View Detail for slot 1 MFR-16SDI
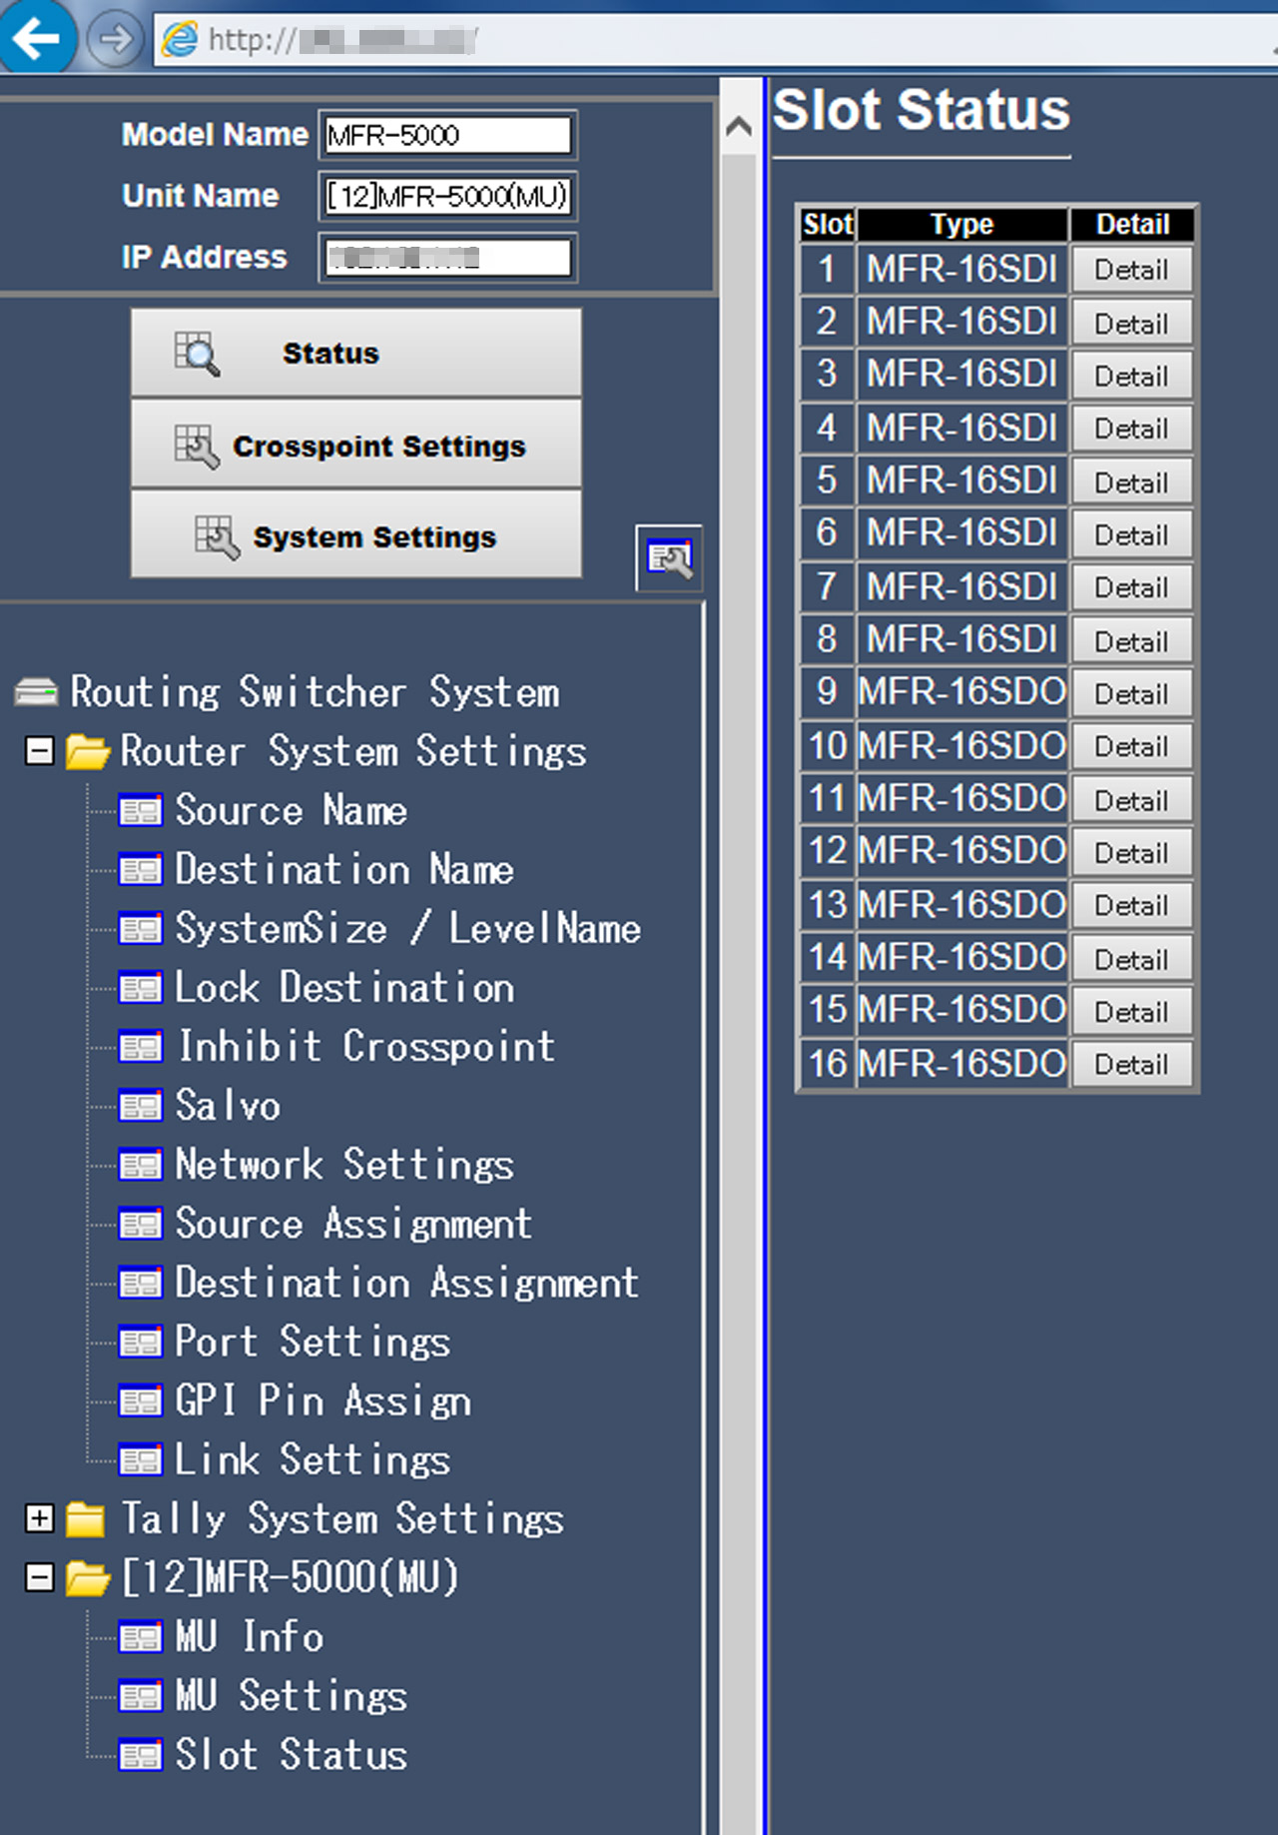This screenshot has height=1835, width=1278. 1131,270
